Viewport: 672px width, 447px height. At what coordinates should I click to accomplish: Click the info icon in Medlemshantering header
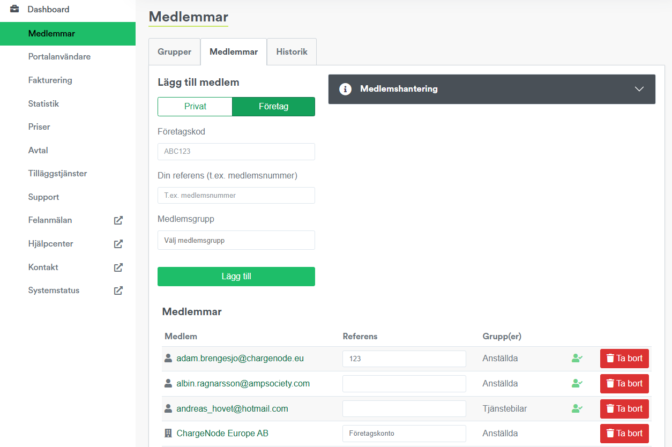tap(346, 89)
